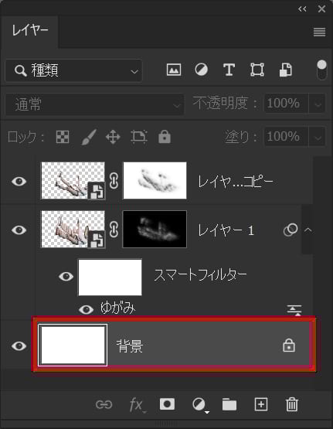This screenshot has height=429, width=333.
Task: Filter layers by type (T) icon
Action: [x=229, y=70]
